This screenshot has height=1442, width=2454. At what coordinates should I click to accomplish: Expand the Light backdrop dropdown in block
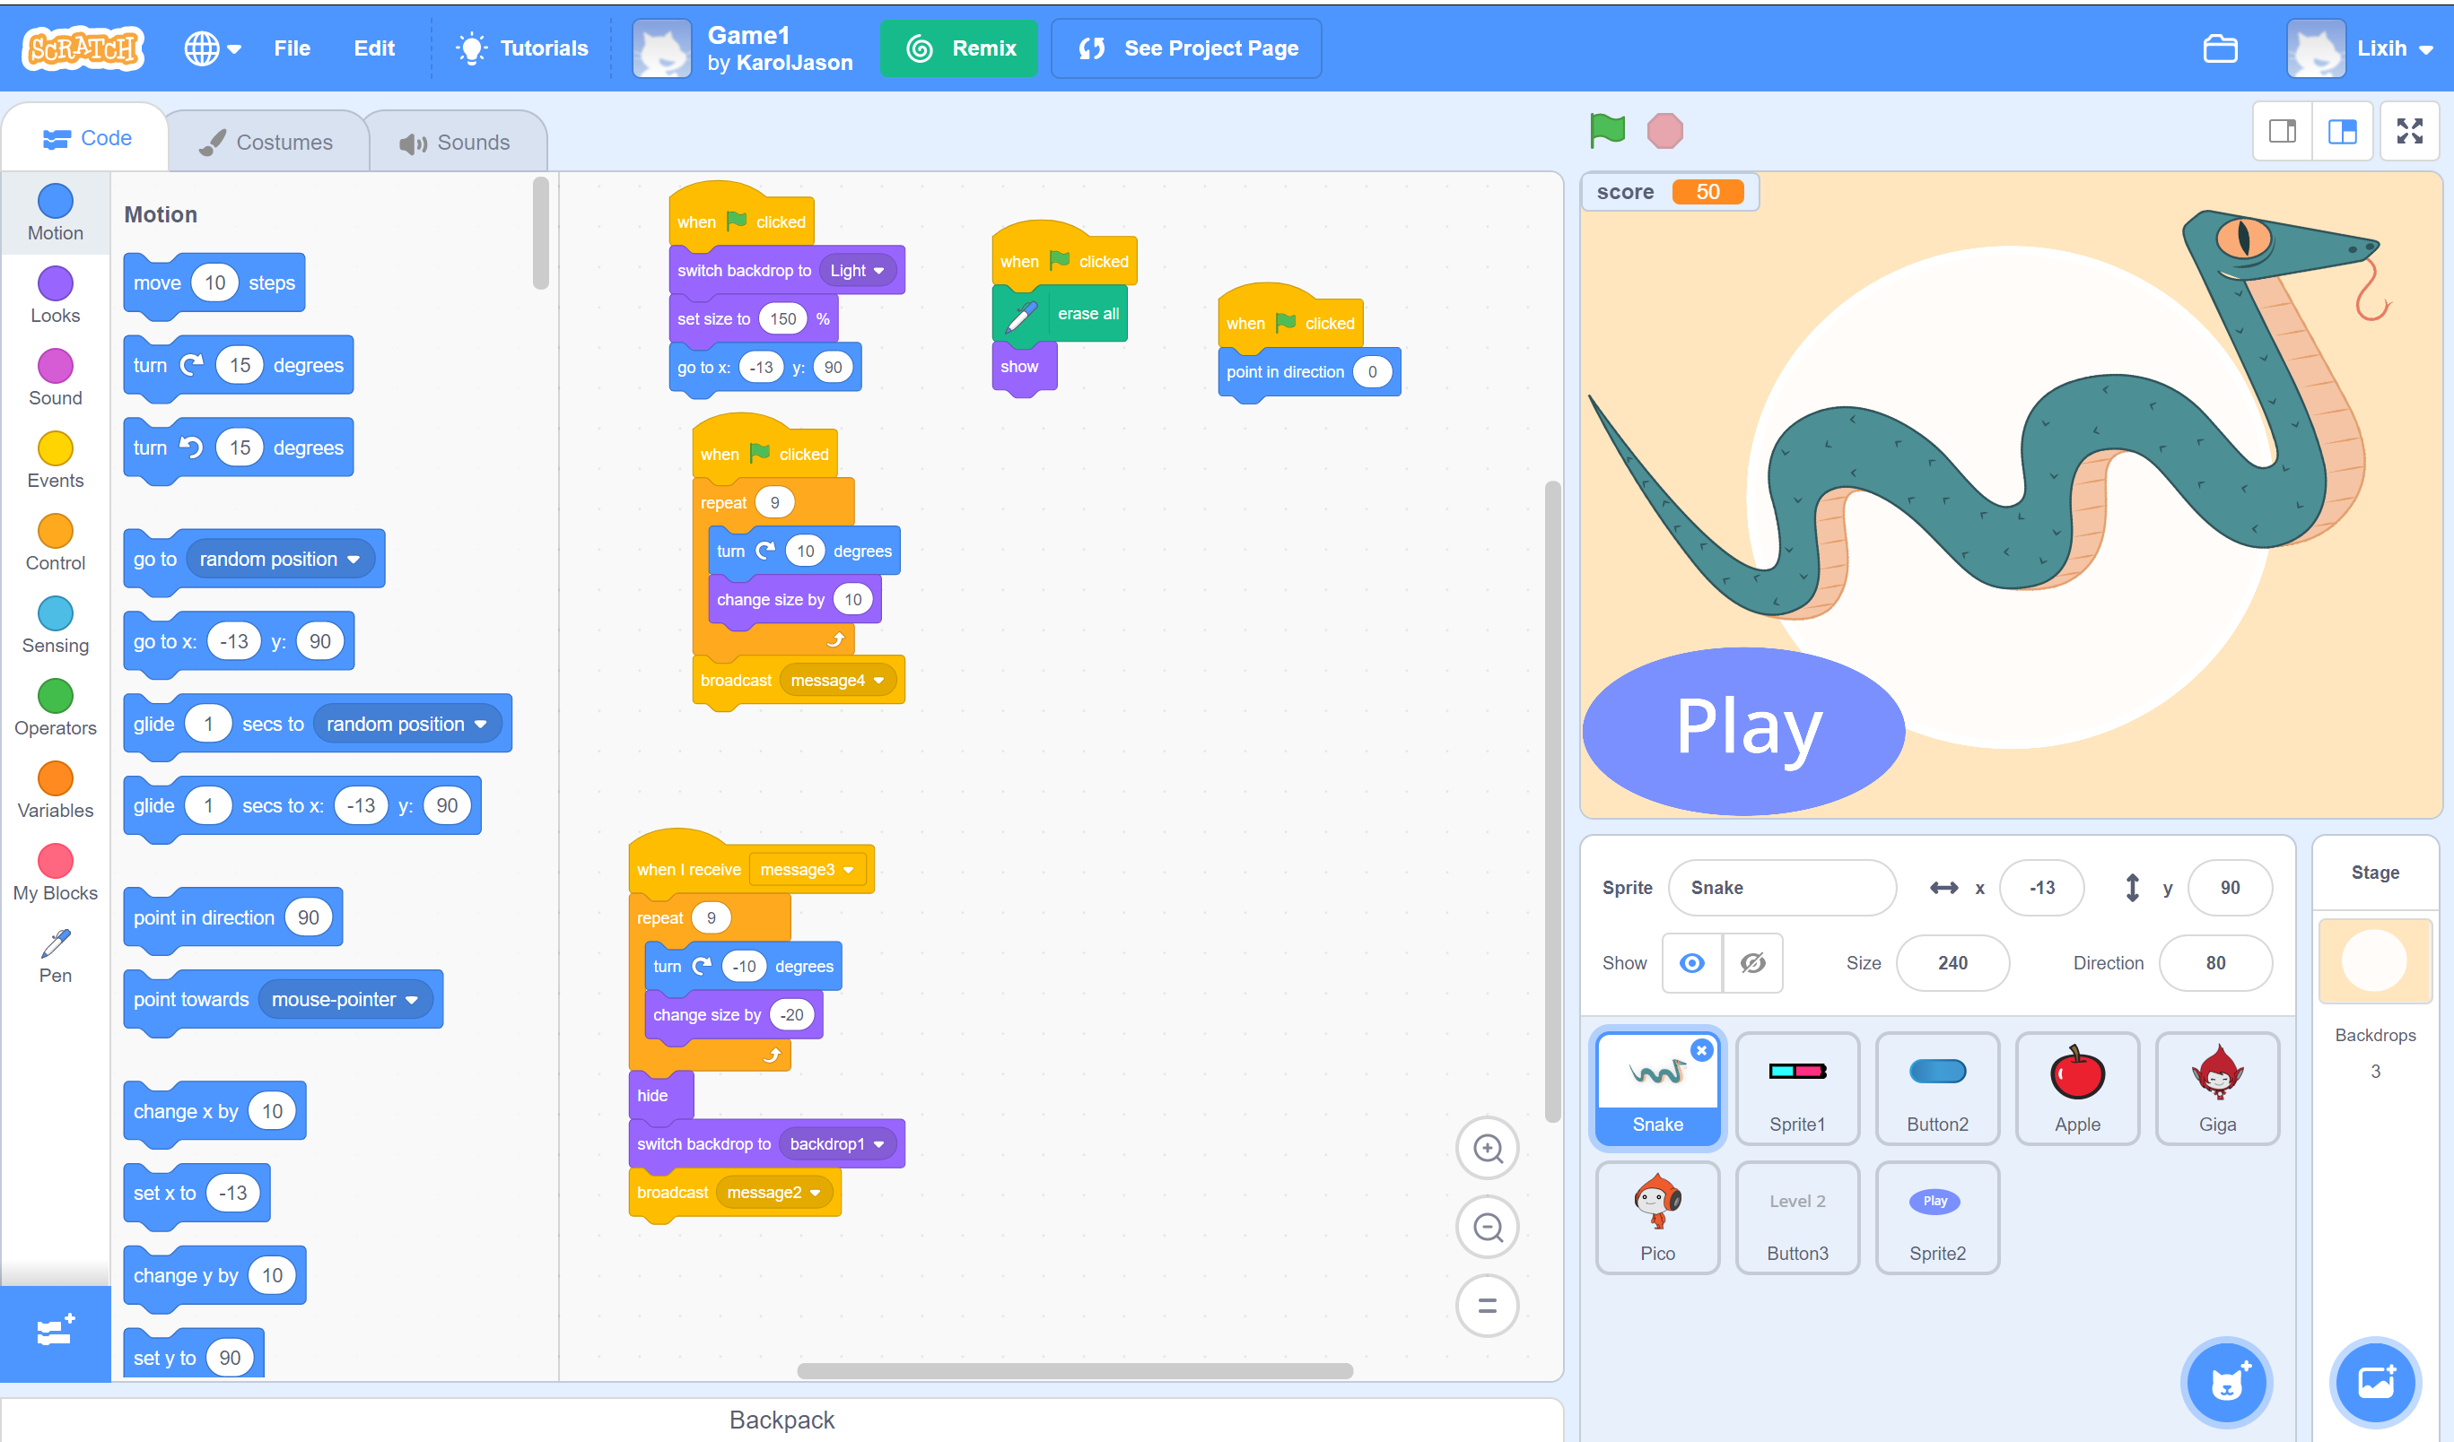tap(857, 271)
